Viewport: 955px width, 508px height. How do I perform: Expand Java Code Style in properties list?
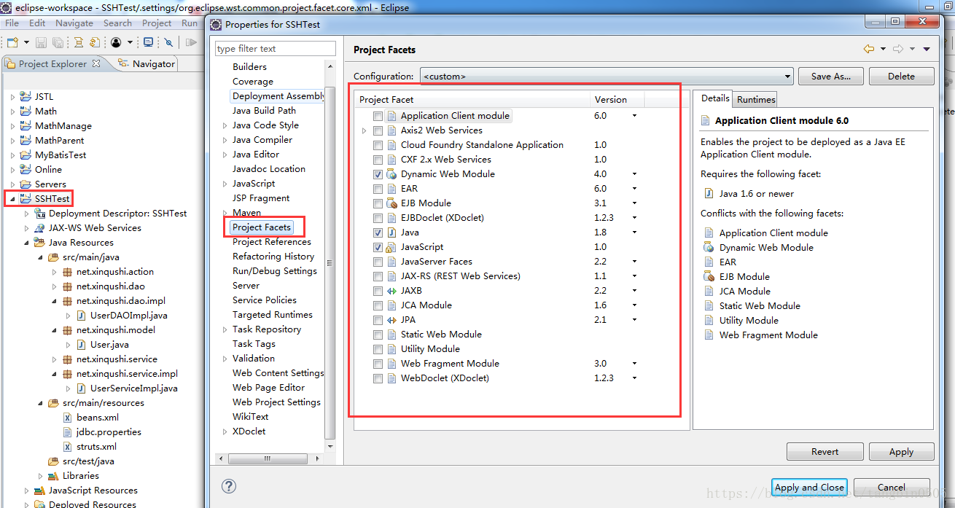coord(225,125)
